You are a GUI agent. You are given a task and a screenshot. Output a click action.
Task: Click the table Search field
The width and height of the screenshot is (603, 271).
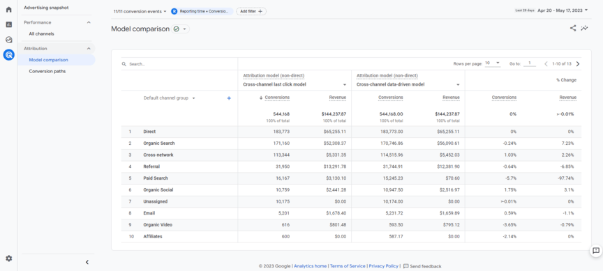tap(179, 64)
